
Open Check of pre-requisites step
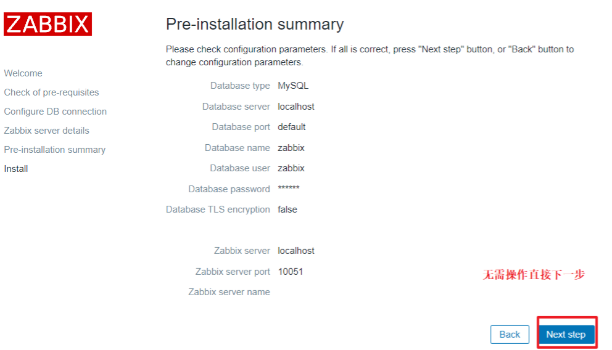[51, 92]
